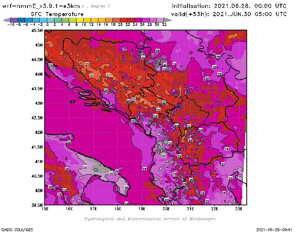Image resolution: width=300 pixels, height=232 pixels.
Task: Click the green 4 to 6 legend swatch
Action: (x=65, y=20)
